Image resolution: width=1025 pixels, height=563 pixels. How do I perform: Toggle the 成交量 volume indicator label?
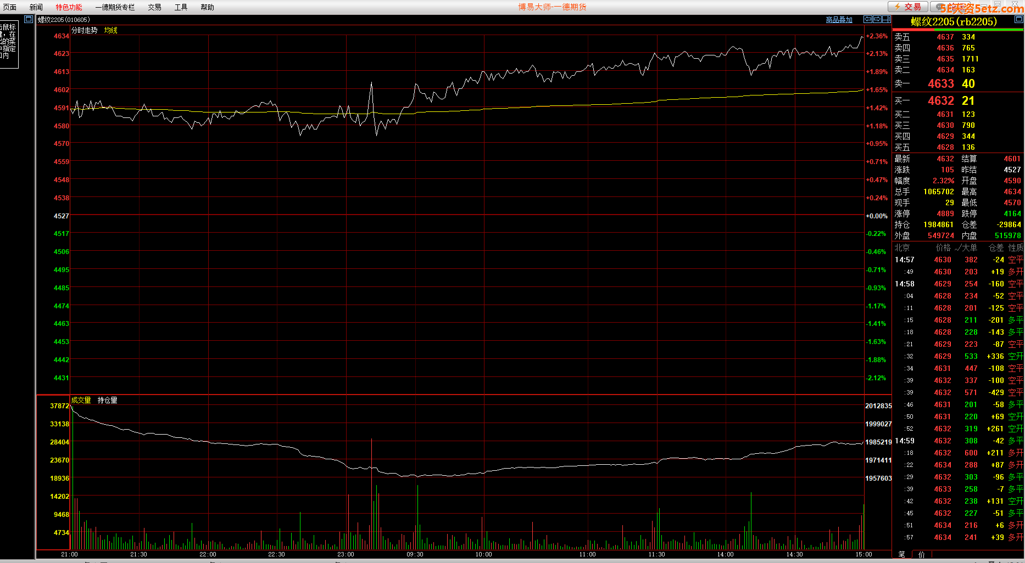(81, 400)
